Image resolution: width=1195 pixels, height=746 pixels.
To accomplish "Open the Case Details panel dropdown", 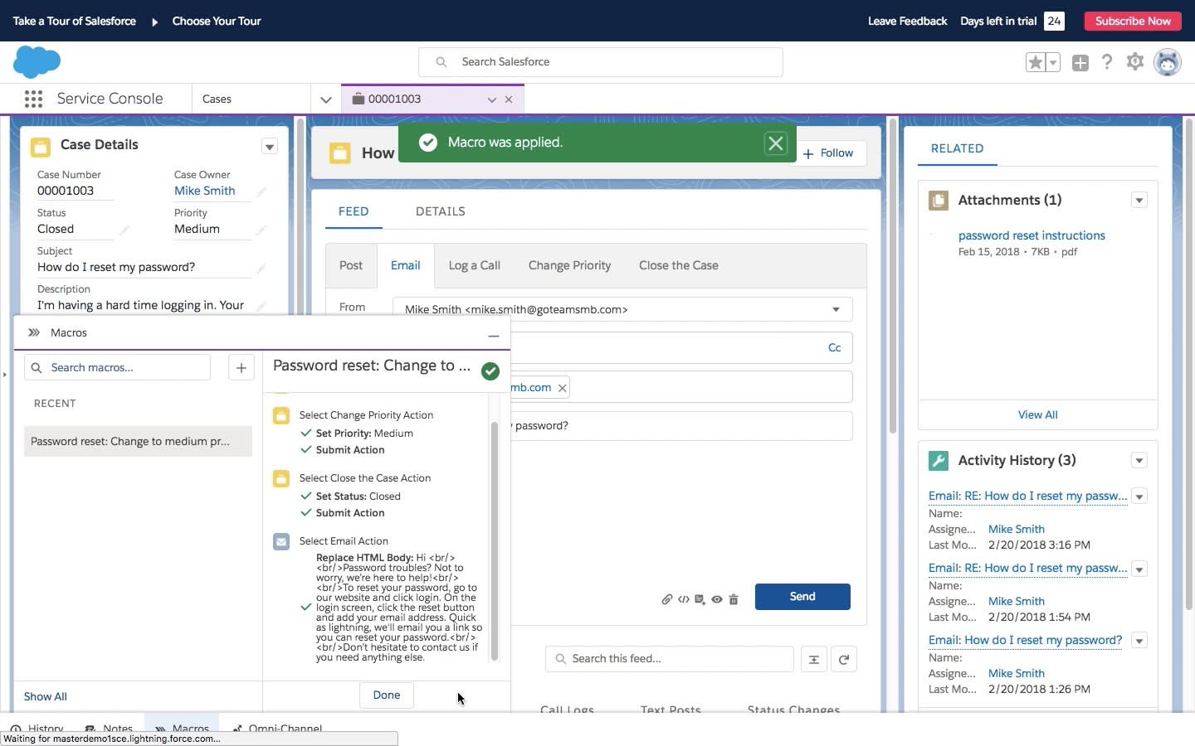I will coord(270,147).
